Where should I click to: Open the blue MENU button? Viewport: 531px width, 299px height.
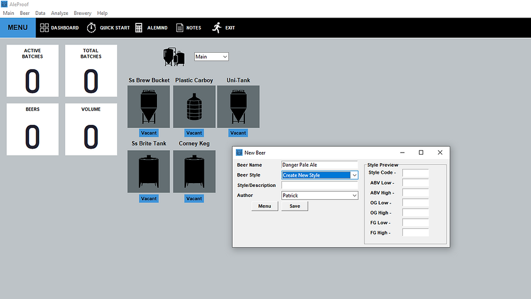click(x=18, y=28)
